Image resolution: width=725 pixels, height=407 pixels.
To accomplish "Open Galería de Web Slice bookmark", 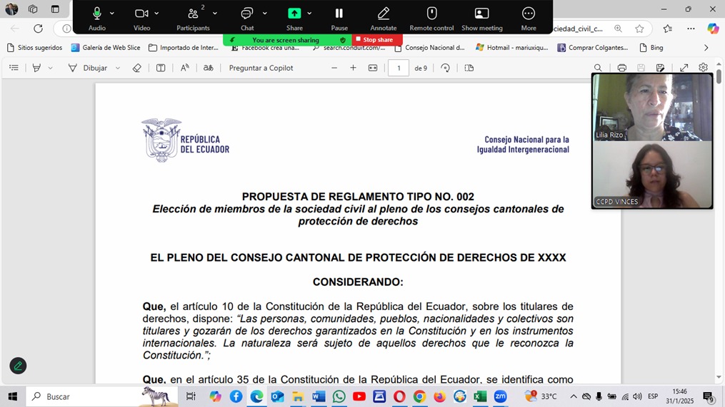I will click(x=106, y=48).
